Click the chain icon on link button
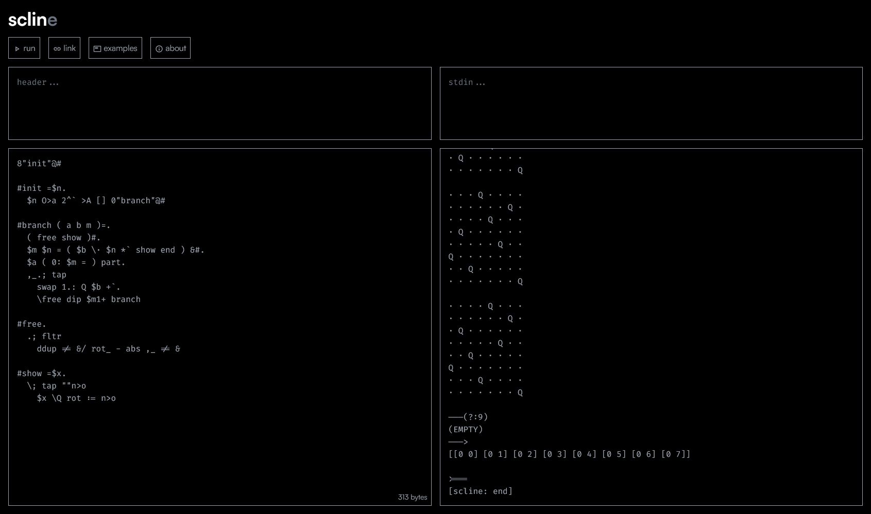 [x=57, y=49]
